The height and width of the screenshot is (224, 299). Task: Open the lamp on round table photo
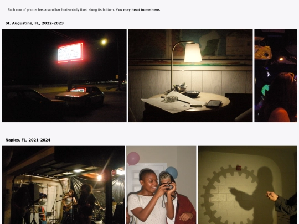[x=190, y=75]
